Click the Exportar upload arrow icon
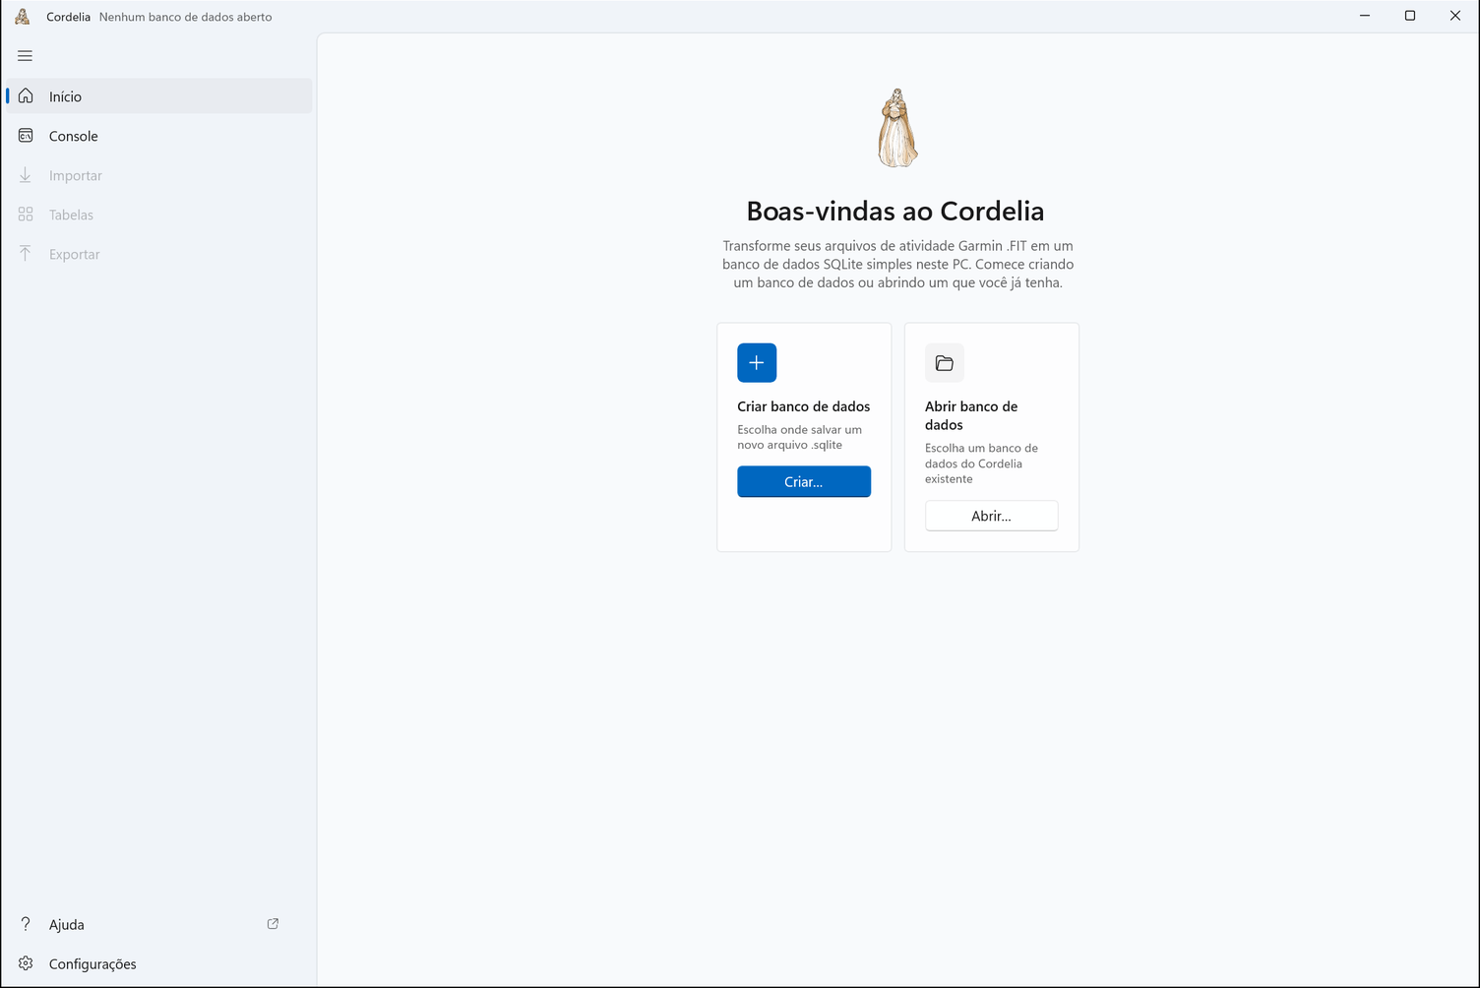1480x988 pixels. pos(26,254)
